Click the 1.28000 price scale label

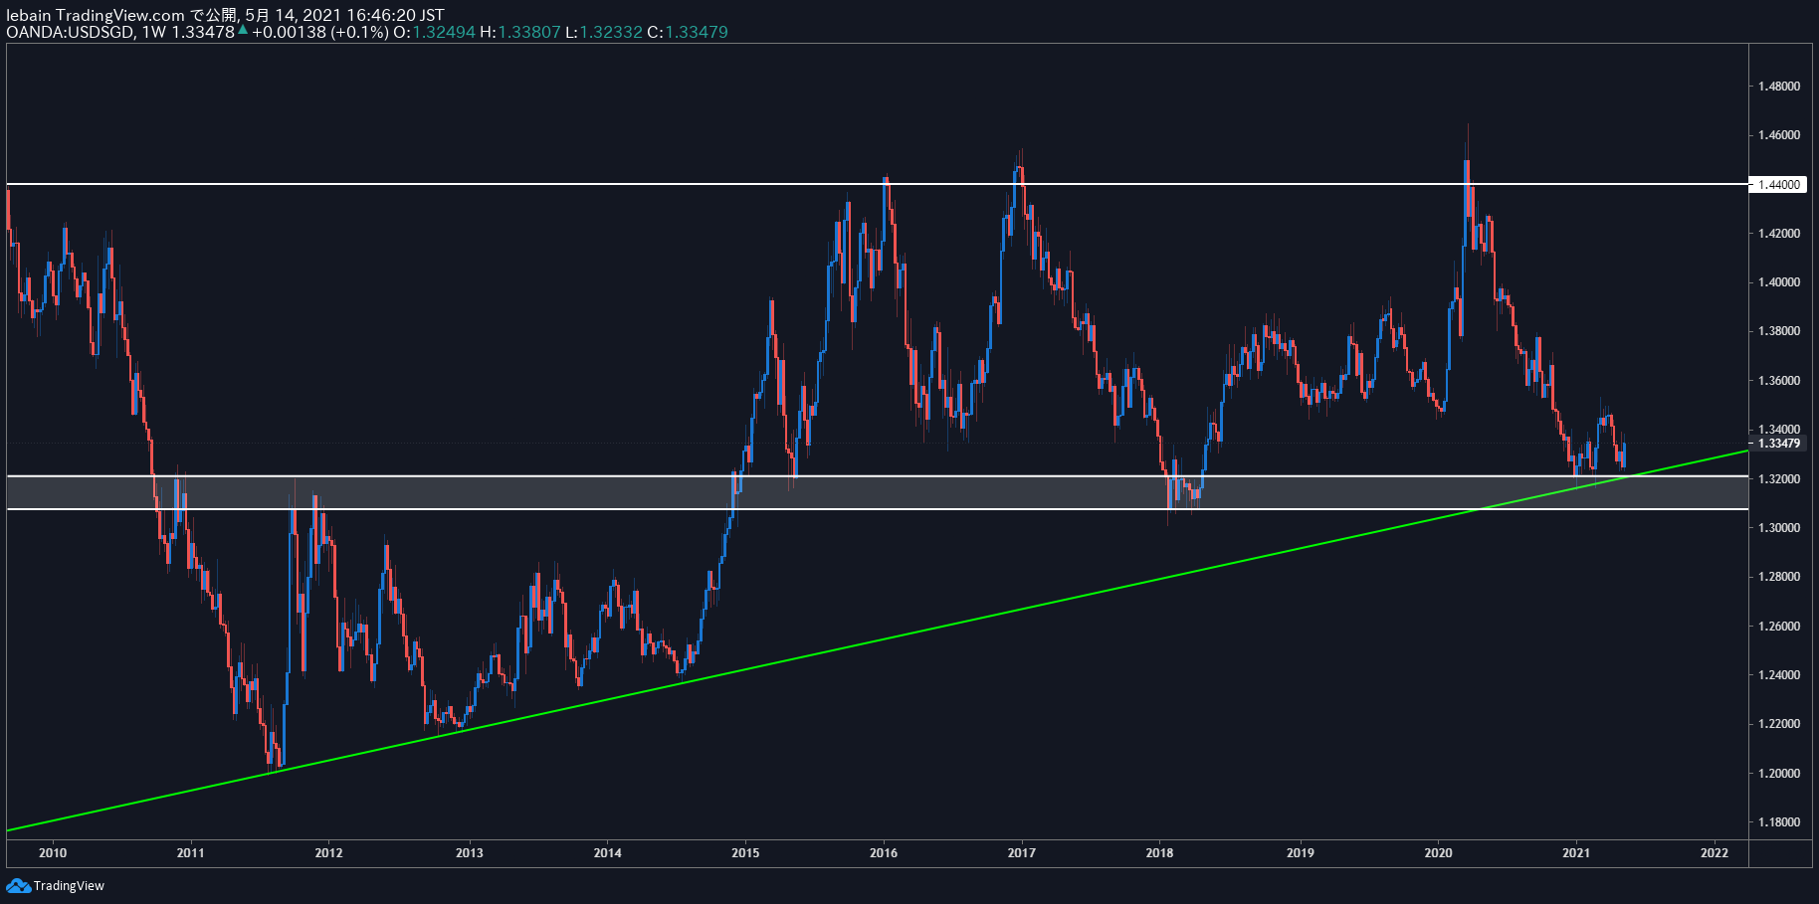point(1779,577)
